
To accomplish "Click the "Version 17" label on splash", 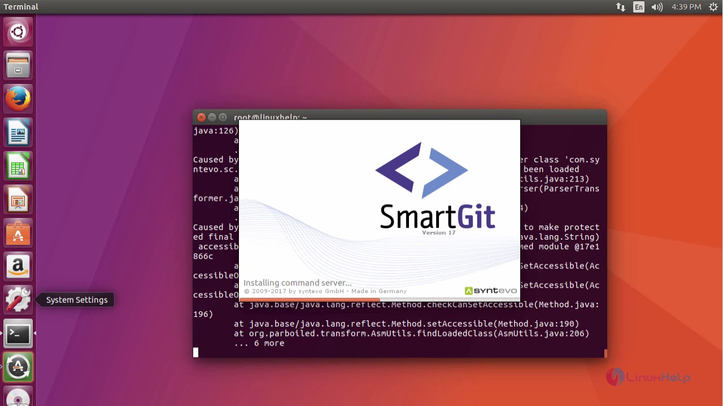I will 438,233.
